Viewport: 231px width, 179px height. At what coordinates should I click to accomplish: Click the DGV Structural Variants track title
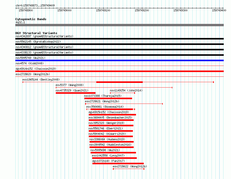point(36,33)
